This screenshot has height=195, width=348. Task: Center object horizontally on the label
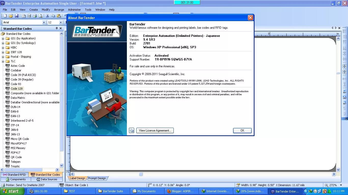point(345,72)
